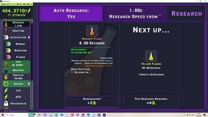Open the Mastery menu item
Screen dimensions: 208x117
17,70
